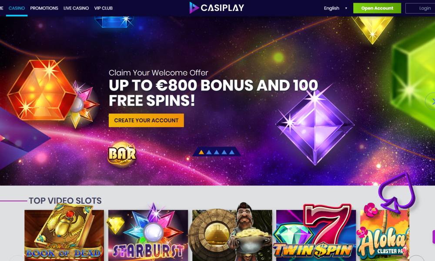
Task: Open the Promotions menu item
Action: click(x=44, y=8)
